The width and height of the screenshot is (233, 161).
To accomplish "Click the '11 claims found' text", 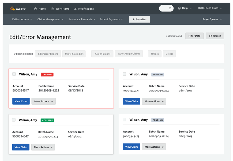I will (x=174, y=36).
